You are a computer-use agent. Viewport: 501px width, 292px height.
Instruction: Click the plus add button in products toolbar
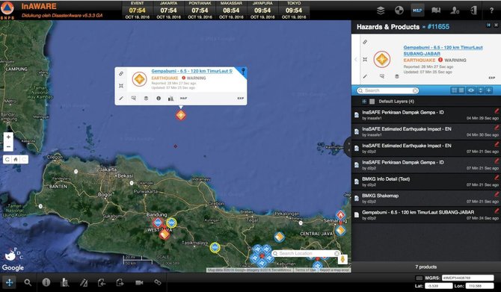pos(488,90)
